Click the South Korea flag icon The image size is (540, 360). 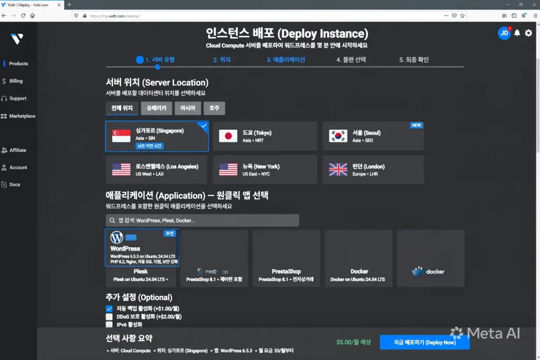point(338,136)
